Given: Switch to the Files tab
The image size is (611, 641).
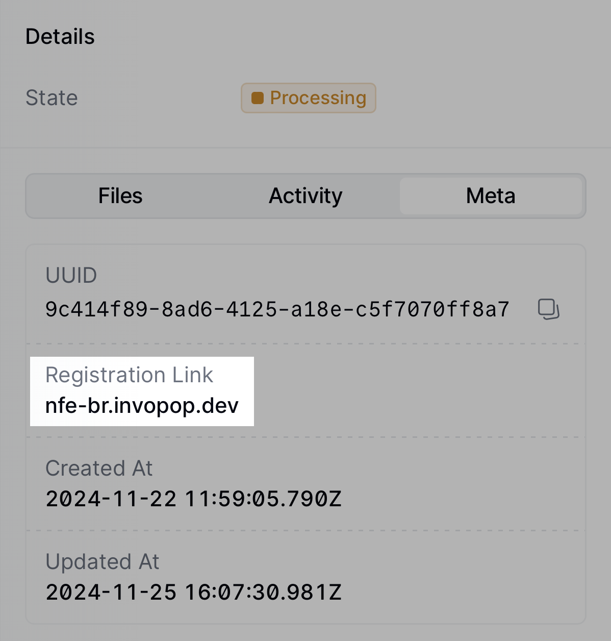Looking at the screenshot, I should pyautogui.click(x=120, y=196).
